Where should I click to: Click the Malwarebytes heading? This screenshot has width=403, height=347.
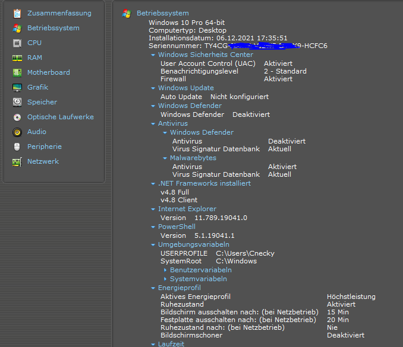click(193, 158)
